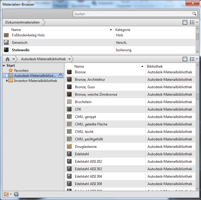Click Edelstahl AISI 302 swatch
Viewport: 201px width, 200px height.
click(x=69, y=169)
